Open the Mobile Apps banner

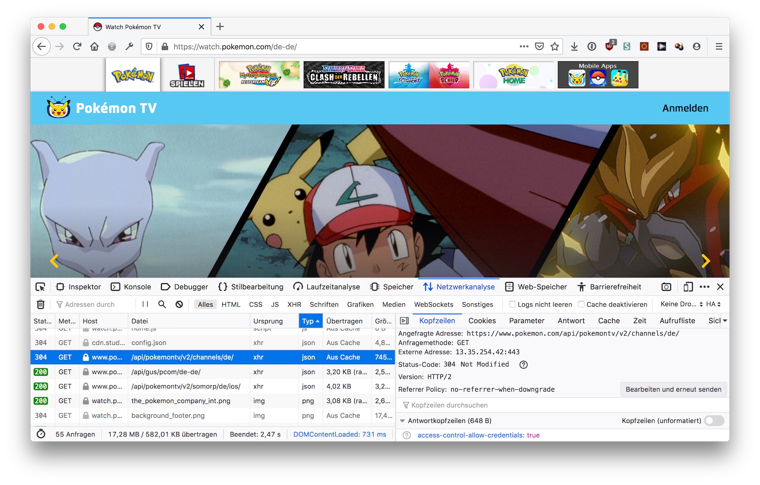[x=598, y=75]
